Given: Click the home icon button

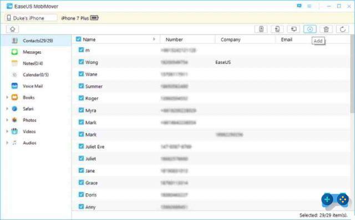Looking at the screenshot, I should pos(12,29).
